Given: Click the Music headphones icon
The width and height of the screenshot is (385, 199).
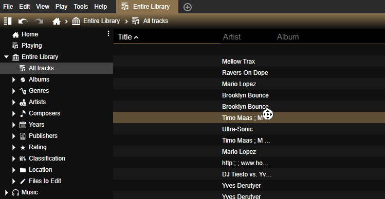Looking at the screenshot, I should pos(16,192).
